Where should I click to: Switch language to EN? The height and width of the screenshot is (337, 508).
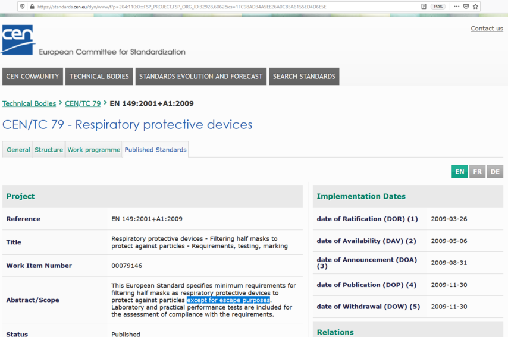pos(460,171)
